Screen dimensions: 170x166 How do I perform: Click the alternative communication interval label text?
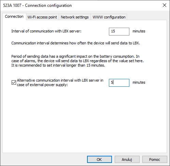(60, 83)
